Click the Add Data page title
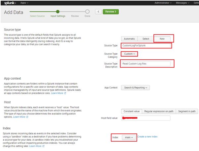Screen dimensions: 199x151 click(14, 12)
